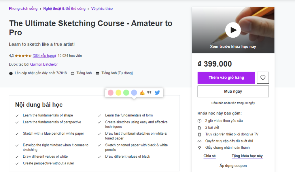View the 384 xếp hạng ratings link
The height and width of the screenshot is (172, 295).
pos(44,56)
